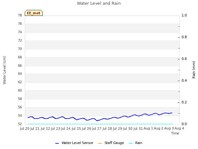The image size is (198, 149).
Task: Click the blue Water Level Sensor legend swatch
Action: pos(57,143)
